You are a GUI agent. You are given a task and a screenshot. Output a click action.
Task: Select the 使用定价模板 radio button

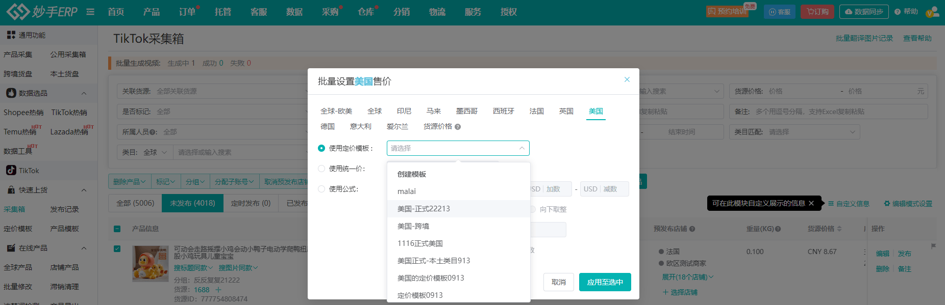[321, 148]
